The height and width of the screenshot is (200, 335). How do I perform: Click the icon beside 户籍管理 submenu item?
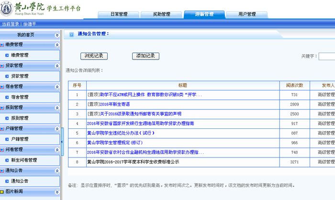point(7,139)
